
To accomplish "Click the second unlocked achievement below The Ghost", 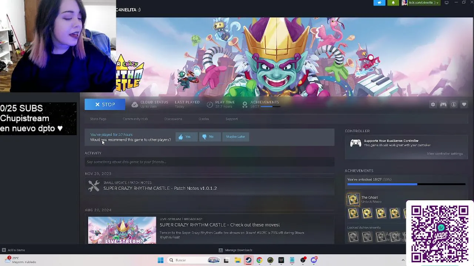I will (x=367, y=213).
